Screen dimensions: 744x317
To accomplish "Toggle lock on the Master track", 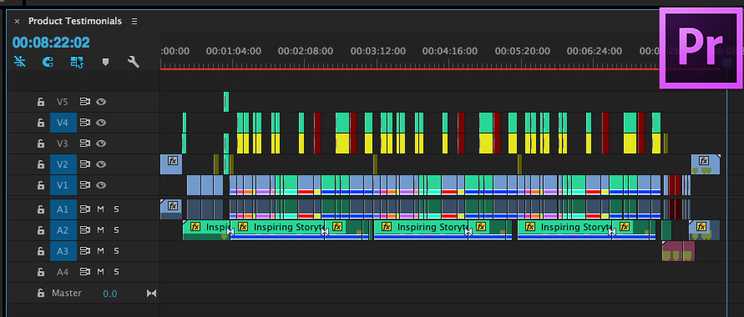I will point(41,294).
